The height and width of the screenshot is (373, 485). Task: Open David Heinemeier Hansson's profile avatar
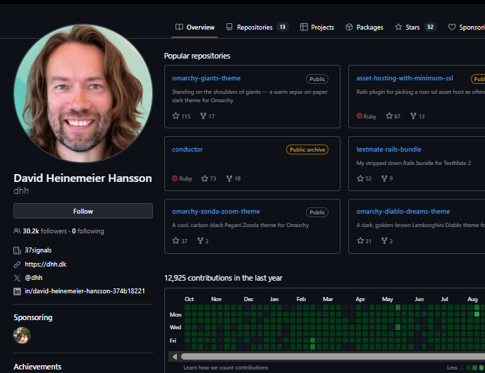pos(83,93)
